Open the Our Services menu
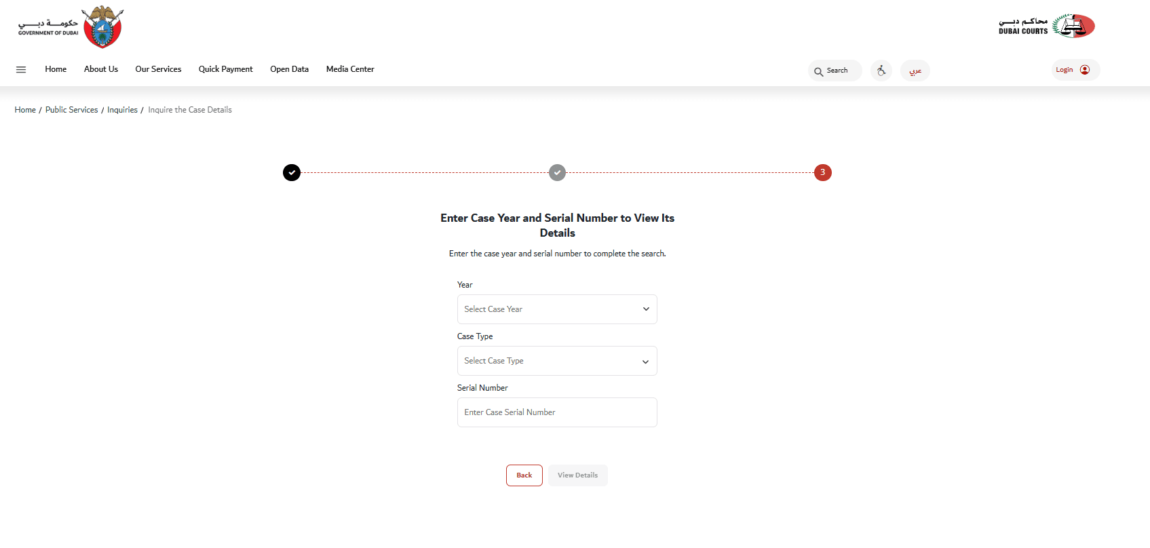The image size is (1150, 548). [158, 69]
